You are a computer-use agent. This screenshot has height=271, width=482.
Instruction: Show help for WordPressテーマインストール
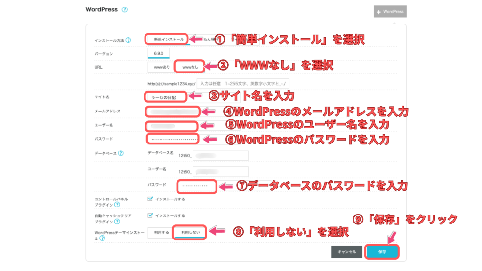pos(102,239)
